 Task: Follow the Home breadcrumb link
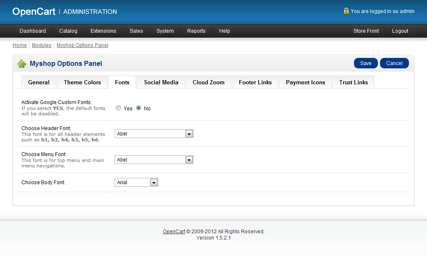pos(20,45)
